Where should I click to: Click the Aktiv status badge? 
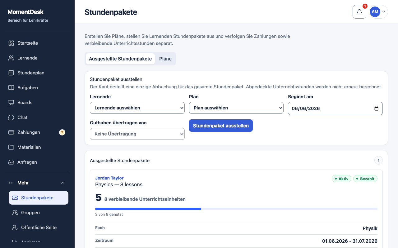tap(342, 179)
